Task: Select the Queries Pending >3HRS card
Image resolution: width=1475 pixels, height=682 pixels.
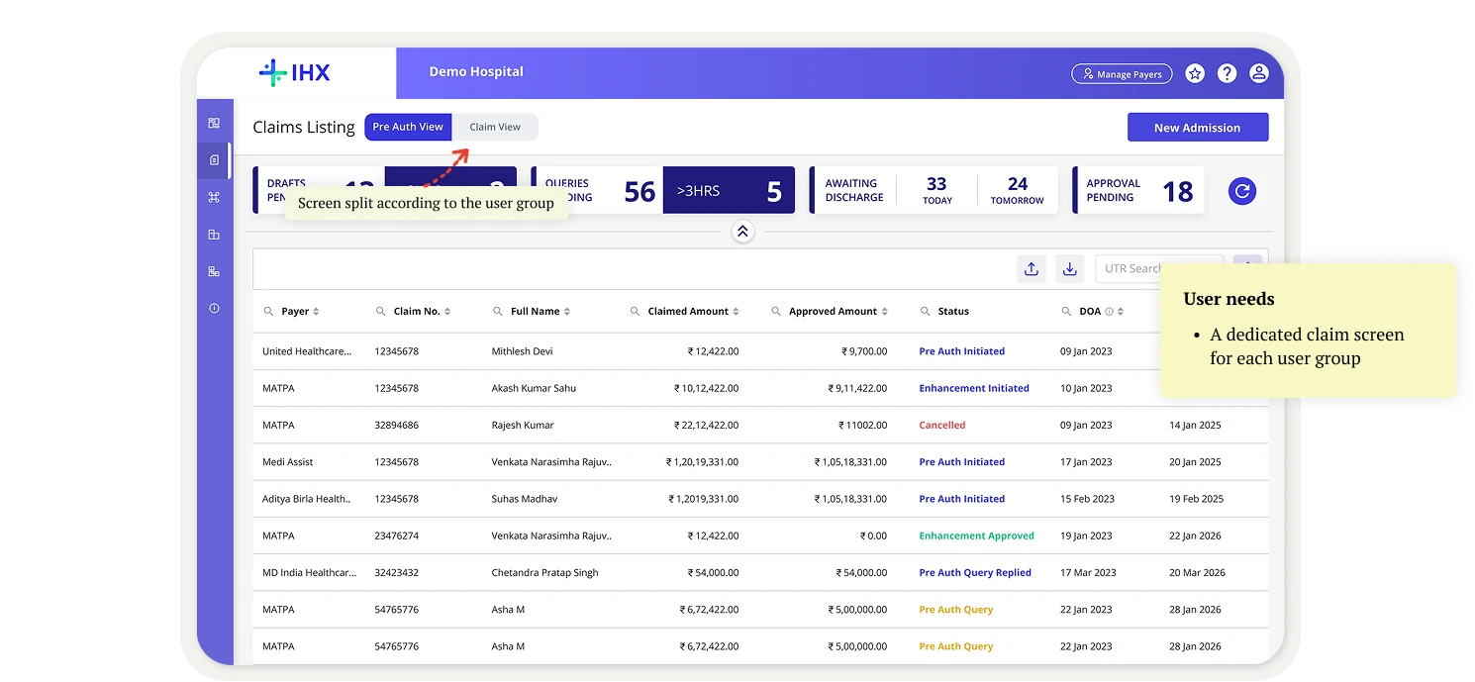Action: click(x=729, y=190)
